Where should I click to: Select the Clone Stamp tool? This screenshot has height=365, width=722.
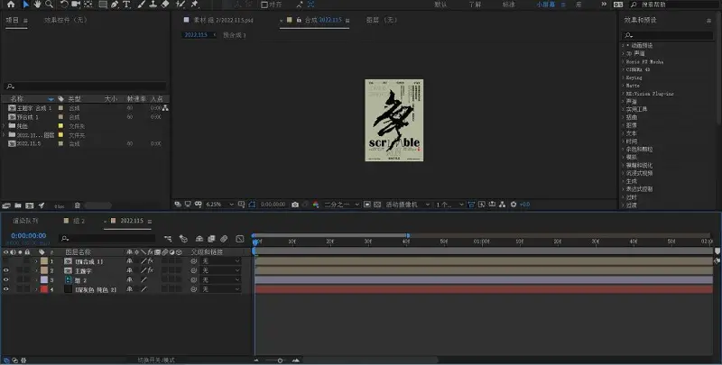tap(153, 5)
